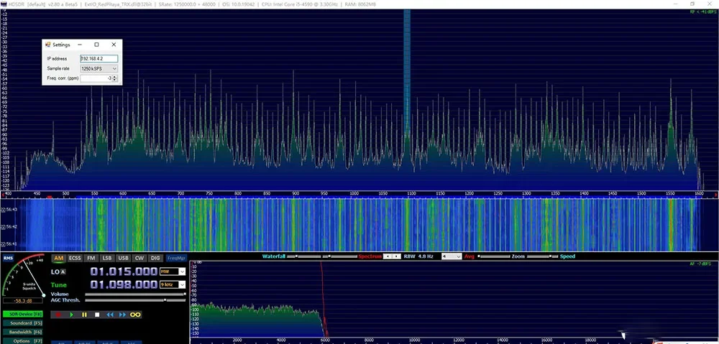Click the -58.3 dB signal level readout
719x344 pixels.
coord(23,301)
